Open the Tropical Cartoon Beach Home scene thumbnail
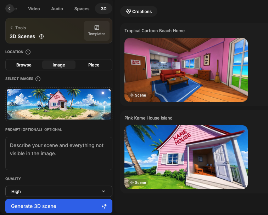268x215 pixels. click(186, 70)
